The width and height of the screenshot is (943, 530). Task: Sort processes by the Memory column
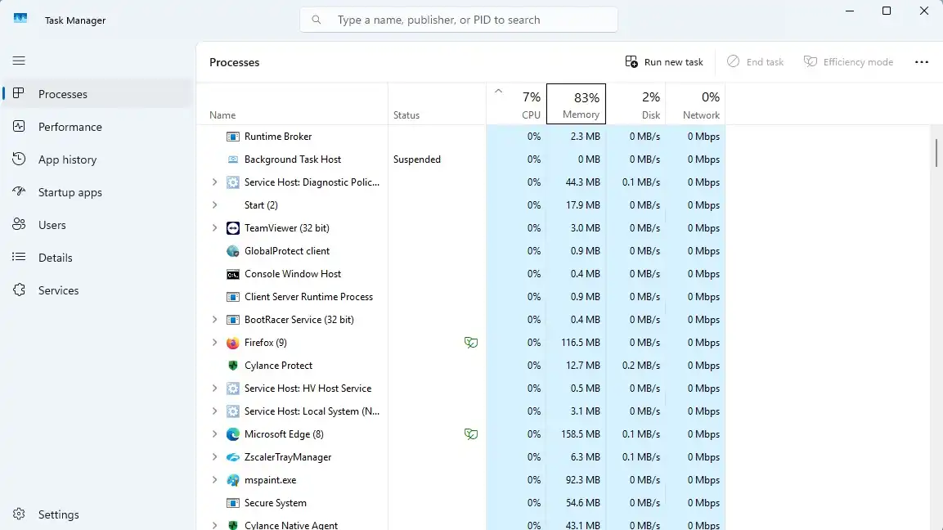[576, 104]
